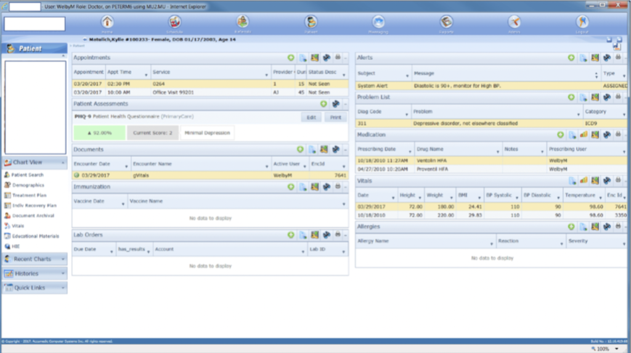Screen dimensions: 631x353
Task: Click document icon in Alerts panel
Action: [x=583, y=57]
